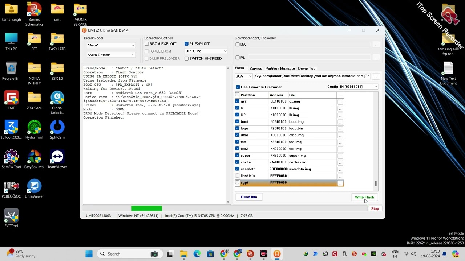Screen dimensions: 465x261
Task: Tick the DA download agent checkbox
Action: (238, 45)
